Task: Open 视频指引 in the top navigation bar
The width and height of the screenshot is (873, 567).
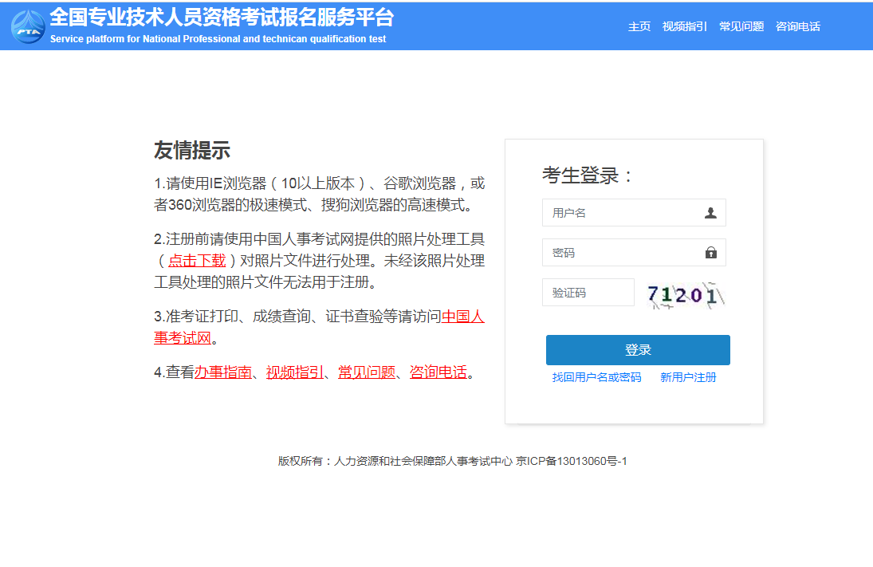Action: (684, 26)
